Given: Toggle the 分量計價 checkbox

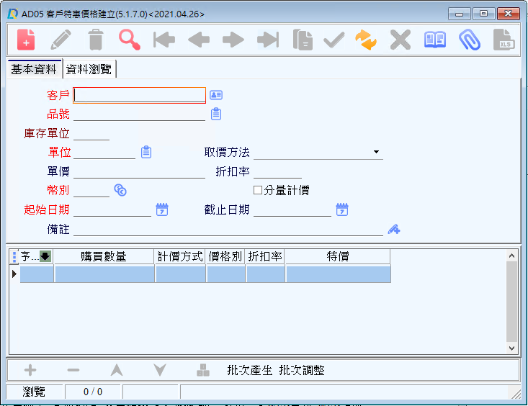Looking at the screenshot, I should [x=258, y=190].
